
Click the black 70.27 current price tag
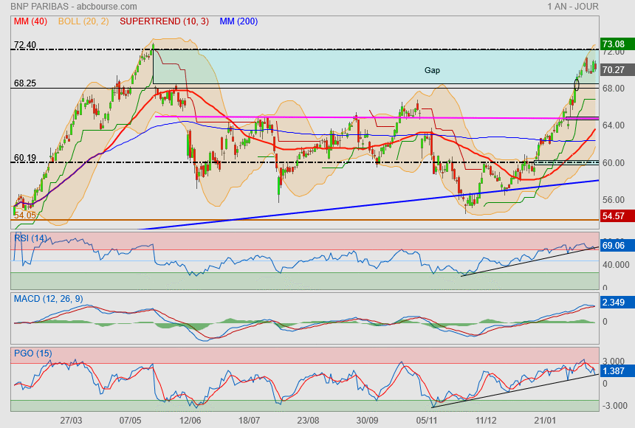[614, 70]
